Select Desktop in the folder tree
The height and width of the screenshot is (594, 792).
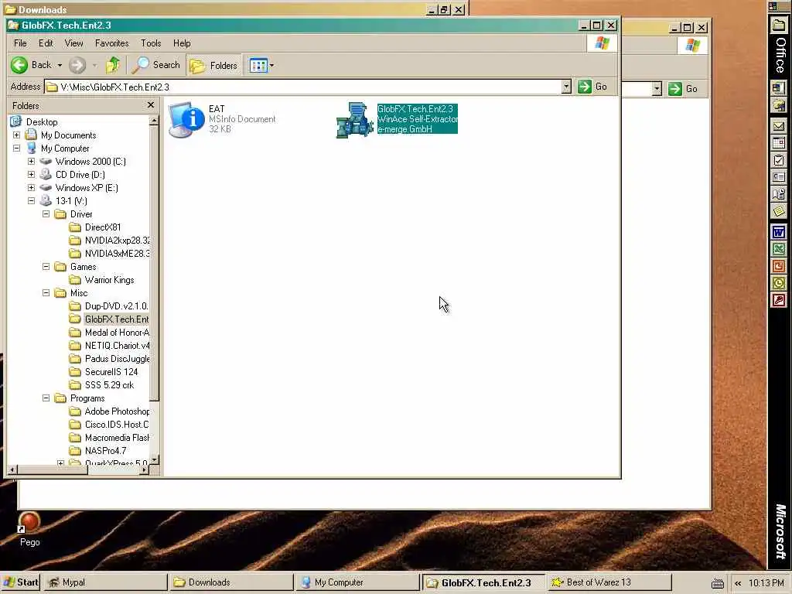[42, 122]
